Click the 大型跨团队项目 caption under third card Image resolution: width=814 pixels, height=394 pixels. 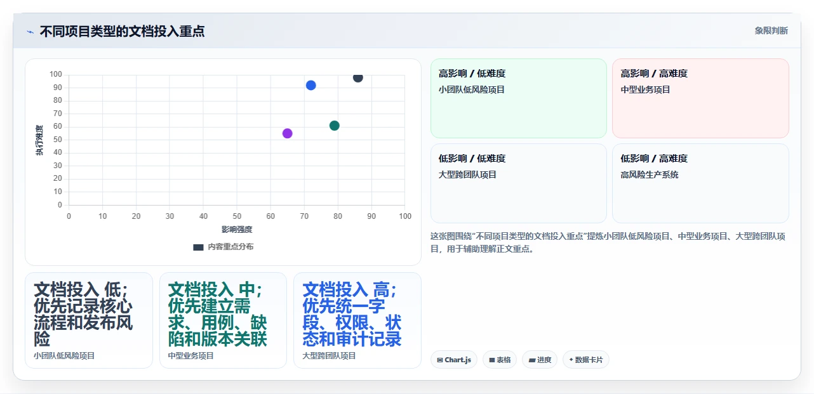tap(329, 356)
